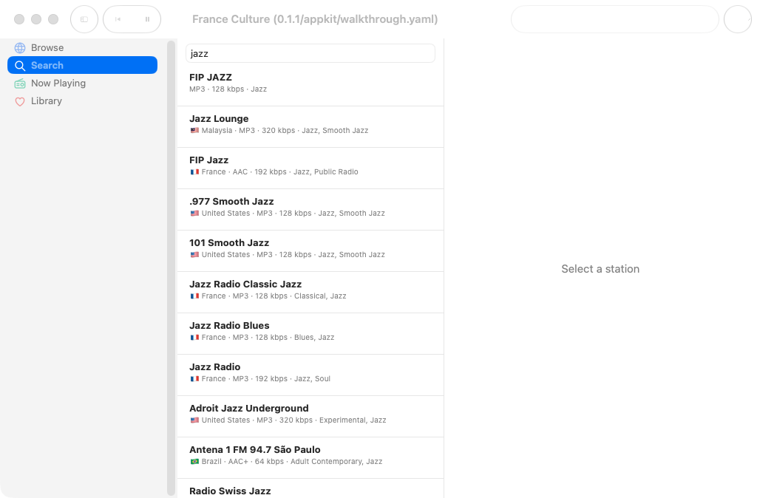Viewport: 757px width, 498px height.
Task: Click the France Culture window title
Action: pos(315,19)
